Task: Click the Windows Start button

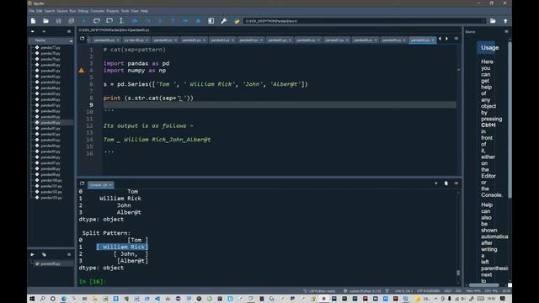Action: click(32, 299)
